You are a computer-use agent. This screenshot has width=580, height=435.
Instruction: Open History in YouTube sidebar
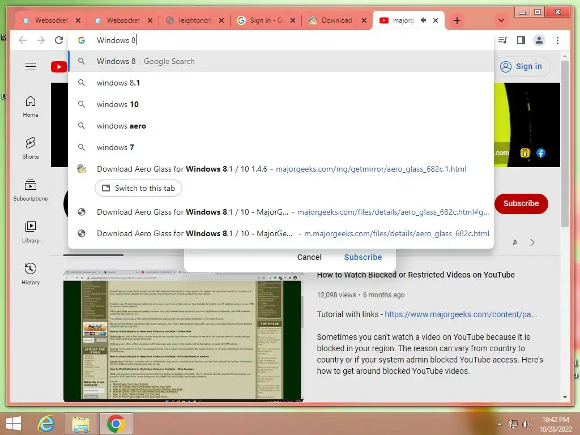coord(31,274)
